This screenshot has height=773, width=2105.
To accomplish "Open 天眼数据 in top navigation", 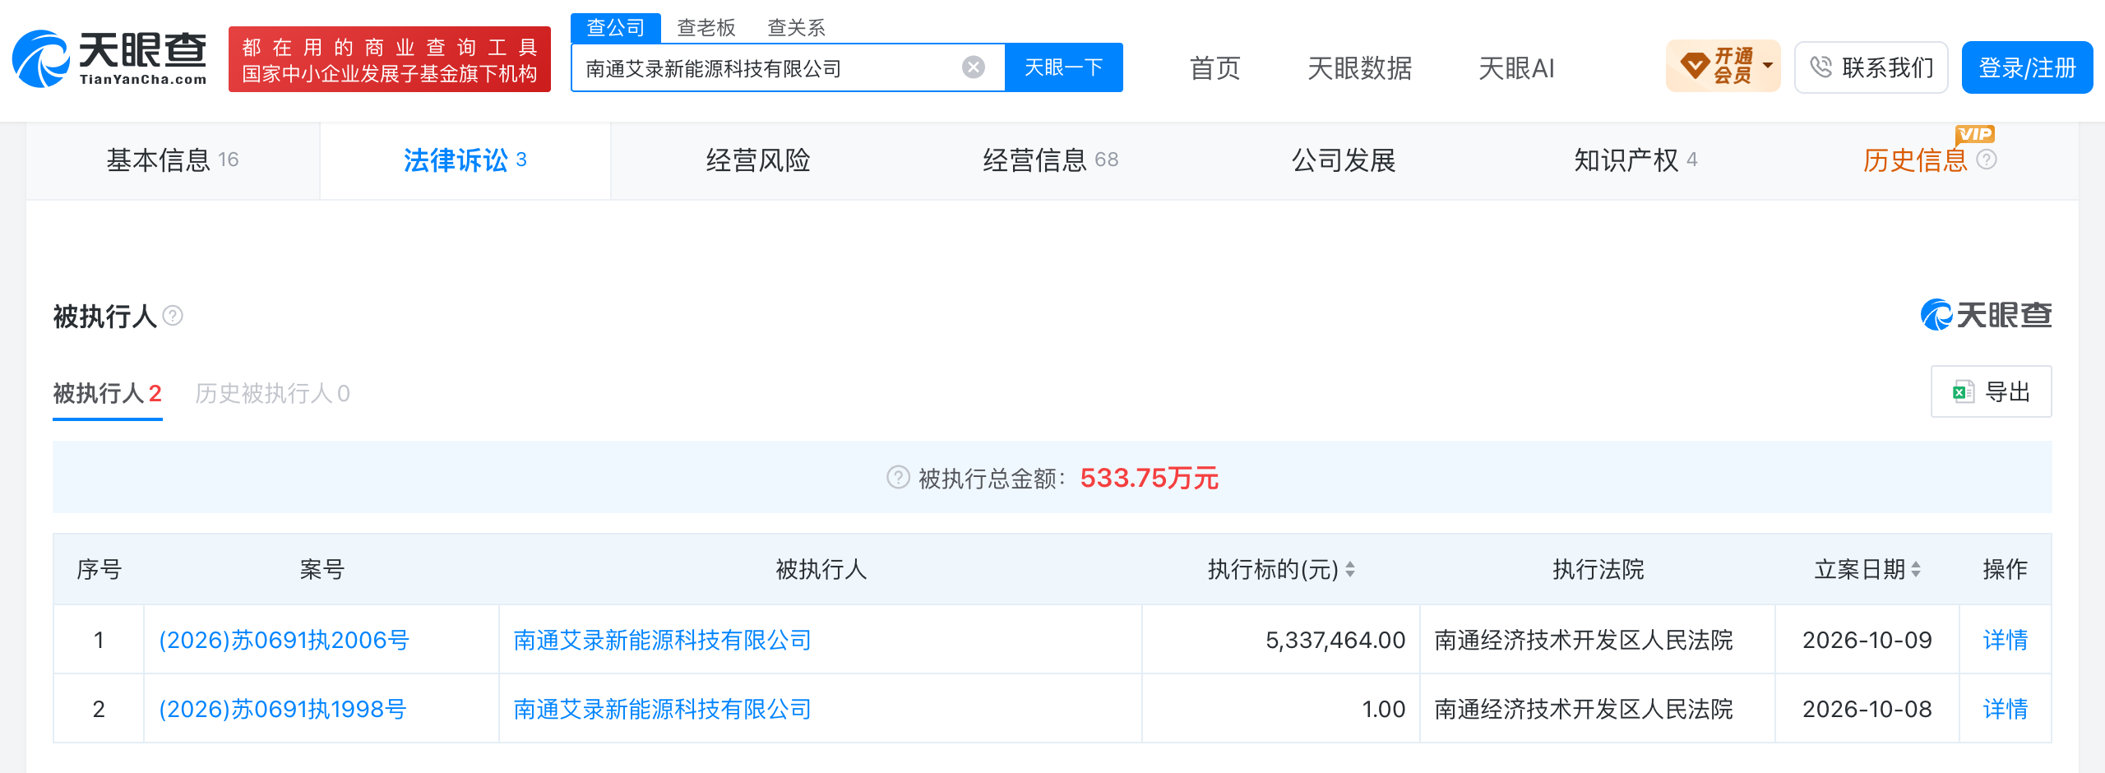I will coord(1360,68).
